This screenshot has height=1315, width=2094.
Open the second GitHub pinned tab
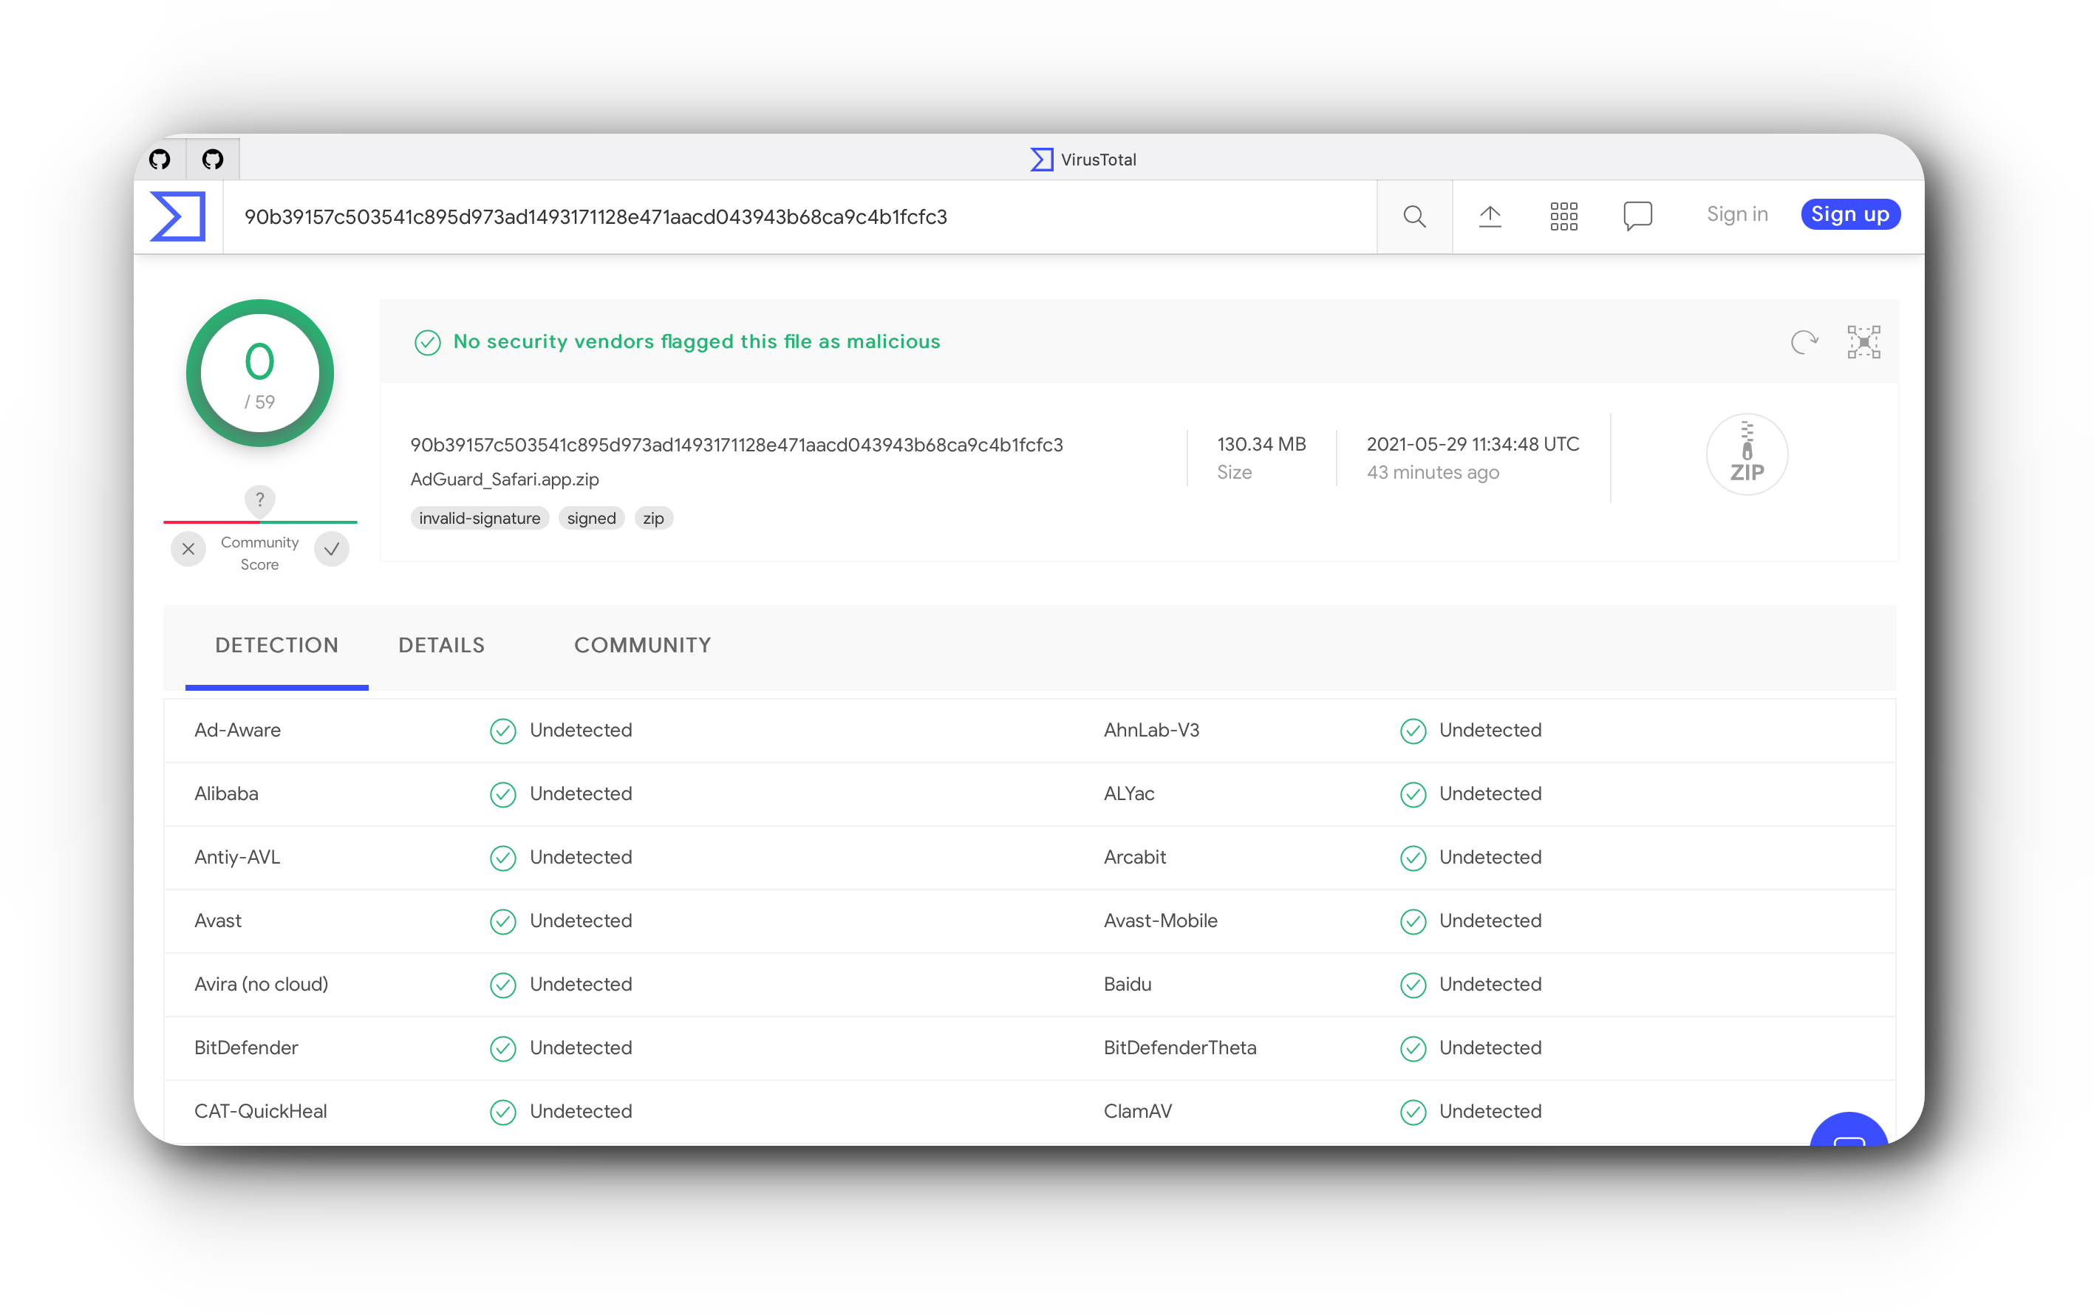[213, 159]
